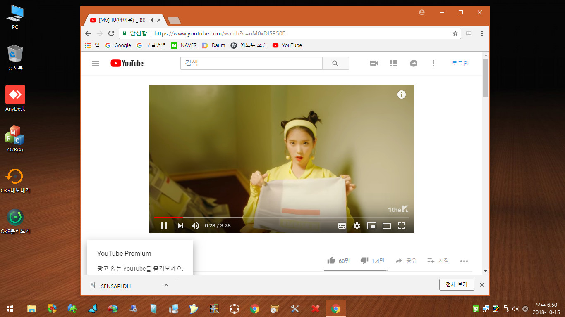Toggle subtitles in video player
The width and height of the screenshot is (565, 317).
[342, 226]
